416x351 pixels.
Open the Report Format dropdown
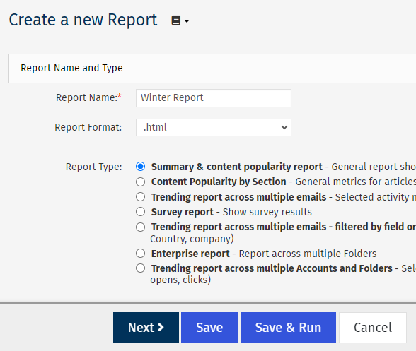(214, 127)
